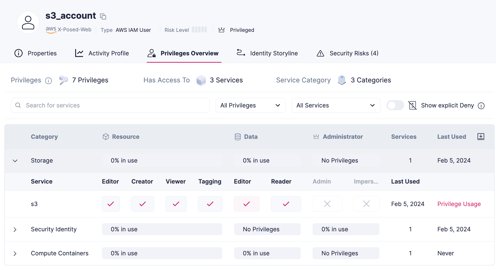This screenshot has width=496, height=270.
Task: Click the Privileges info icon
Action: point(48,81)
